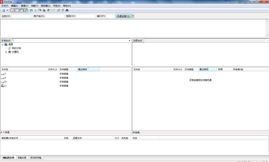The height and width of the screenshot is (162, 269).
Task: Open the 服务器(S) menu
Action: point(45,6)
